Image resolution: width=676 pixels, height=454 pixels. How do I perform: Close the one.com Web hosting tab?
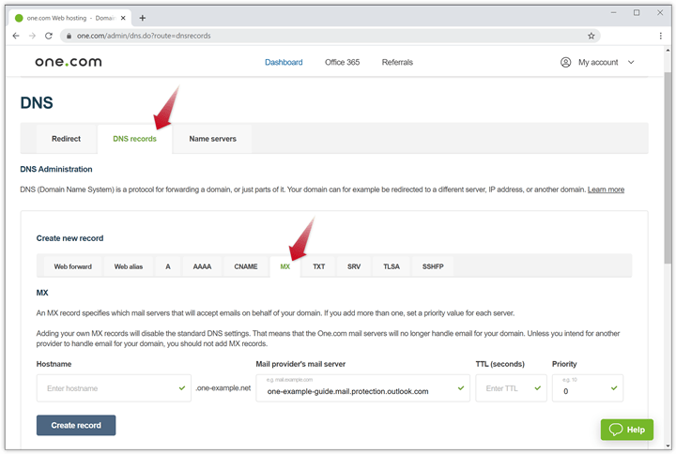(x=123, y=18)
